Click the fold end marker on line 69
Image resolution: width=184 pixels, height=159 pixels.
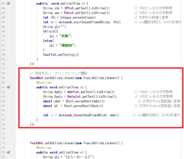(15, 125)
